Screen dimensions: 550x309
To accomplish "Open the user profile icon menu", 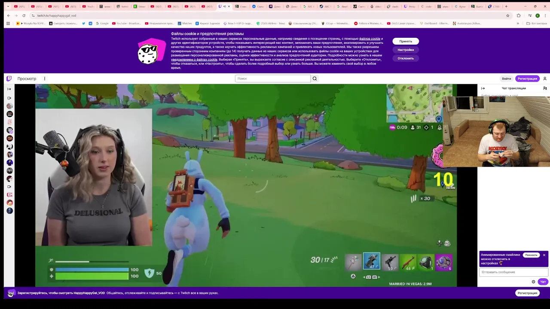I will click(x=545, y=79).
